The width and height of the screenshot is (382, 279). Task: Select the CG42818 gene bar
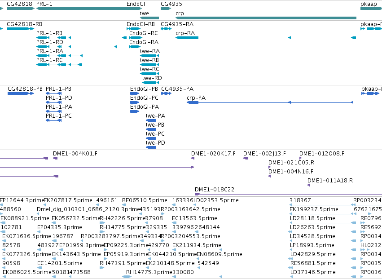(21, 9)
